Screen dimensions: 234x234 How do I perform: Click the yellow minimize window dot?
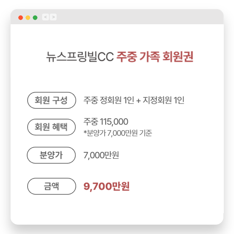point(28,17)
